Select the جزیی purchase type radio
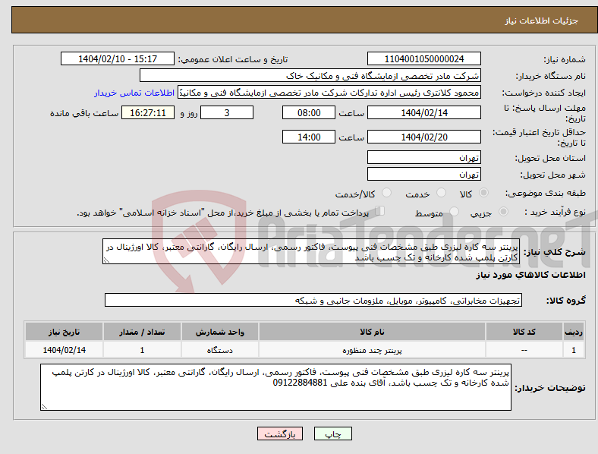This screenshot has width=598, height=454. [503, 211]
